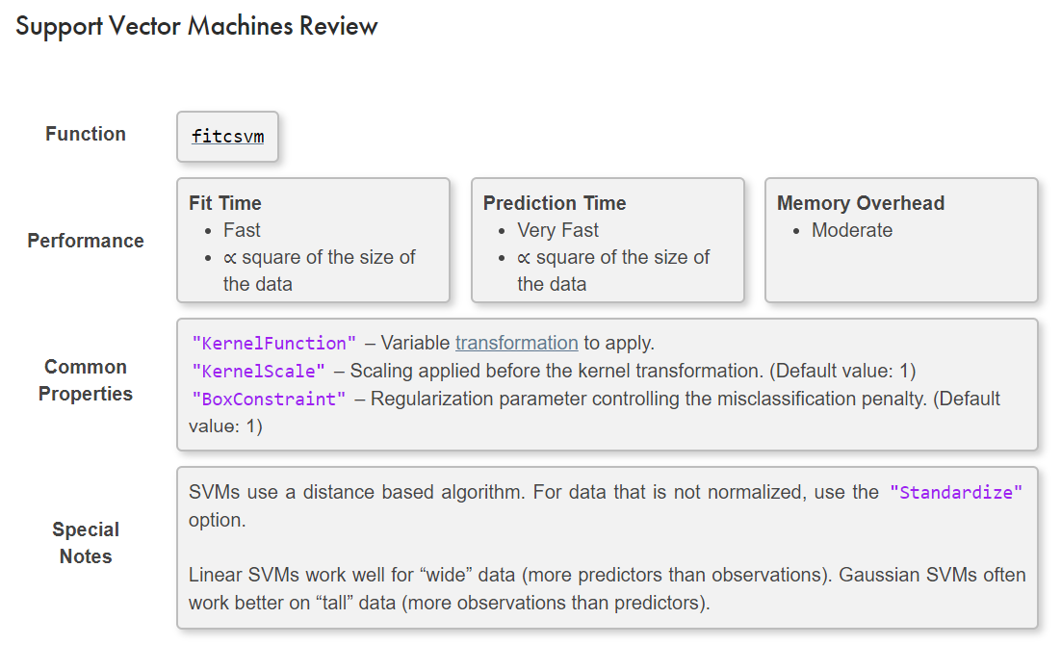The width and height of the screenshot is (1061, 645).
Task: Select the "Standardize" option text
Action: (x=955, y=492)
